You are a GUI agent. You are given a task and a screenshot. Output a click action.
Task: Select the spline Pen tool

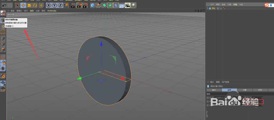pos(99,5)
